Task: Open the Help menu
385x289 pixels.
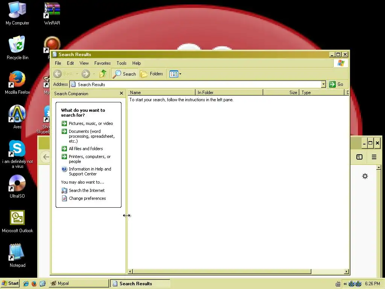Action: coord(136,63)
